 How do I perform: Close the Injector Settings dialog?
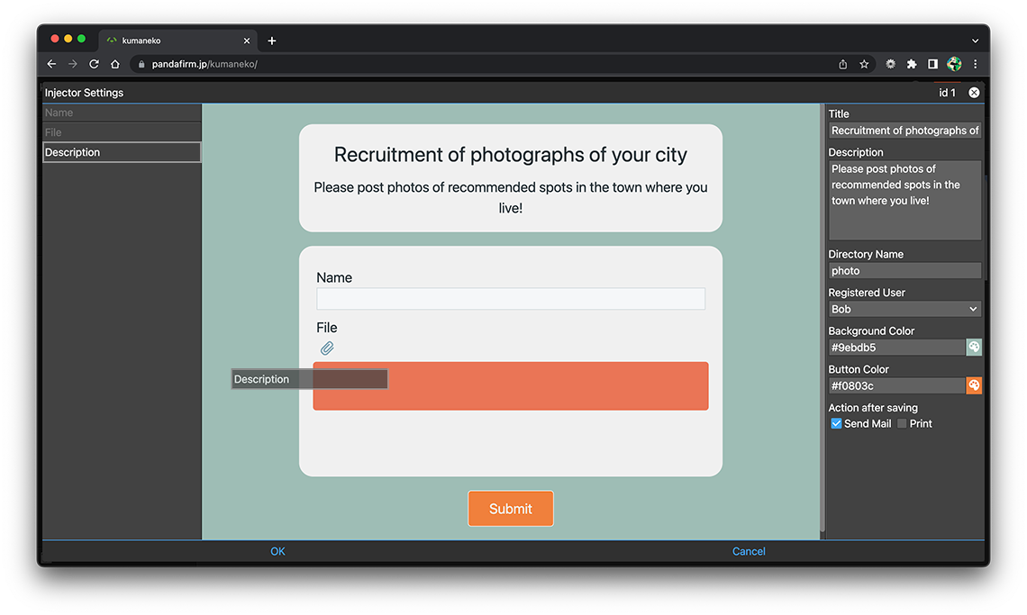pos(974,93)
